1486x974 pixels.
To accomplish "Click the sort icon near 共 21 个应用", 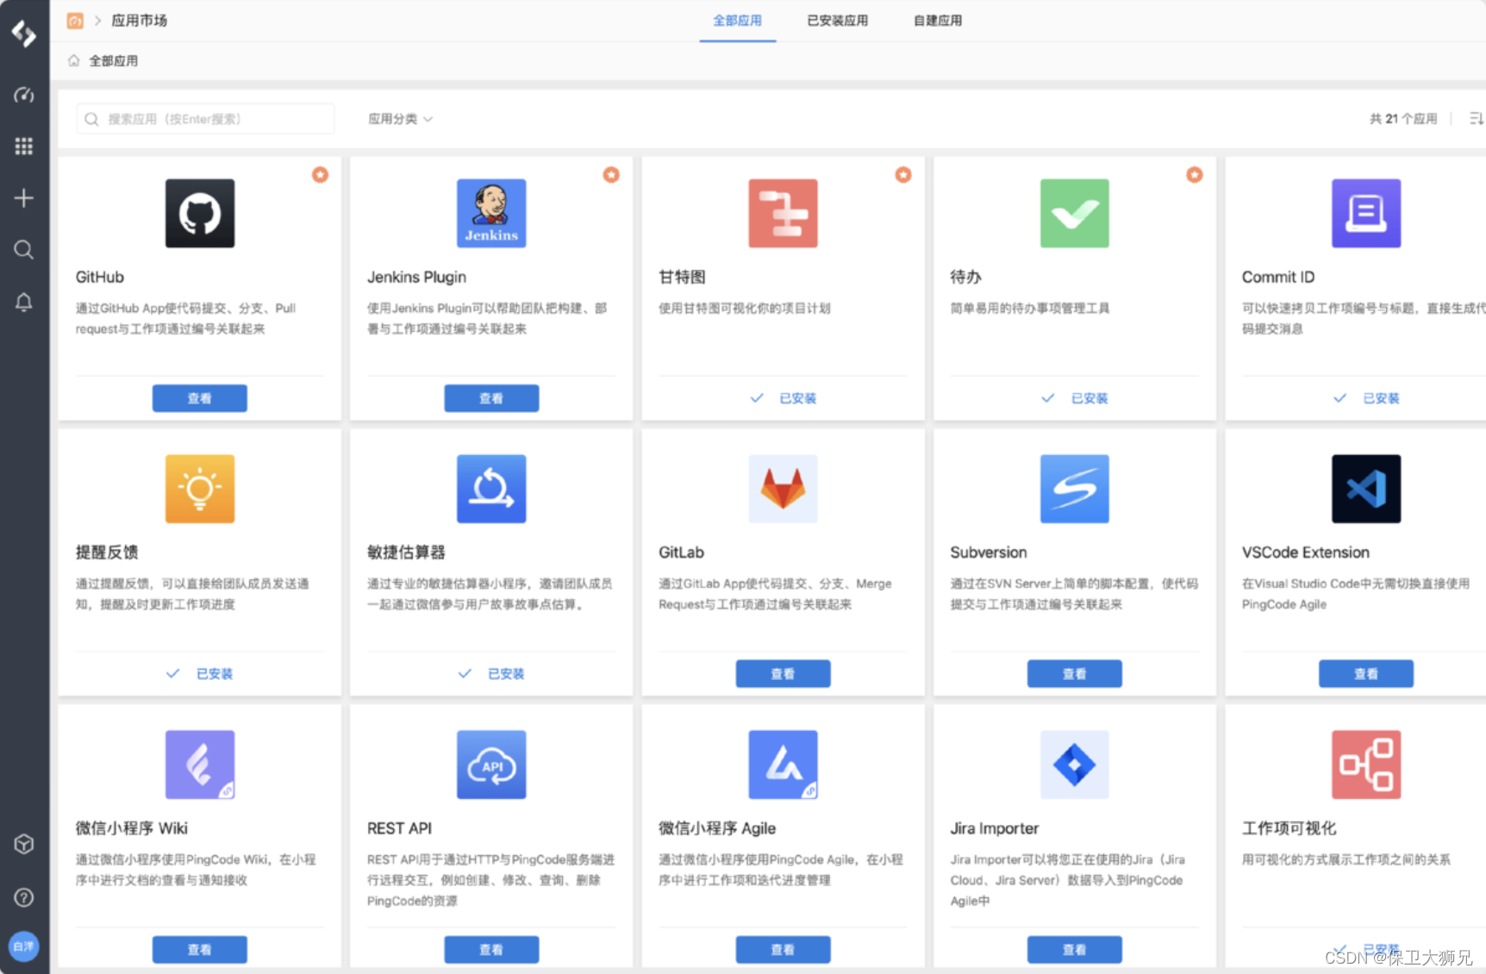I will (1476, 118).
